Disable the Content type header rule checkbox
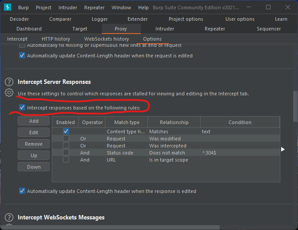Viewport: 298px width, 230px height. (66, 132)
